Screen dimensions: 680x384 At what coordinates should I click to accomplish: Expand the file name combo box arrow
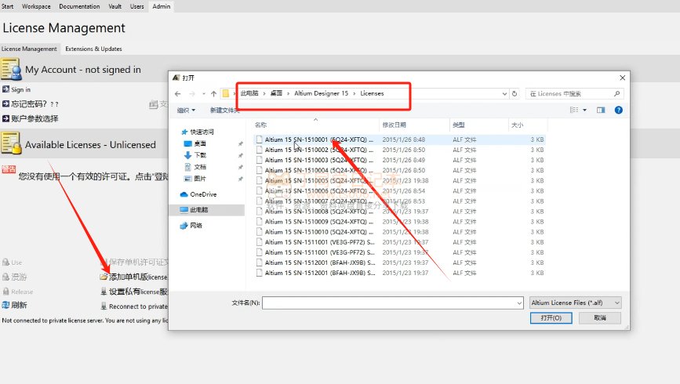[518, 302]
